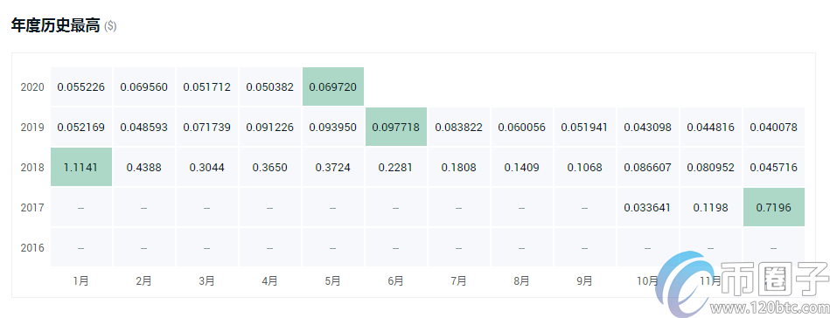Click the 2018 August value 0.1409
This screenshot has width=830, height=318.
click(x=522, y=167)
